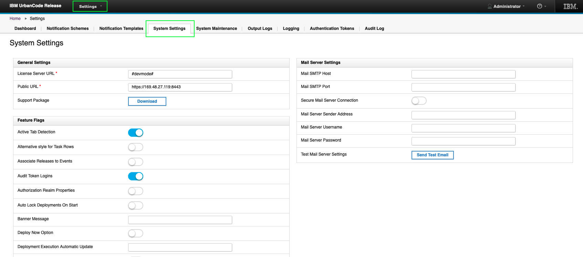Disable Active Tab Detection toggle
Image resolution: width=583 pixels, height=257 pixels.
point(136,133)
